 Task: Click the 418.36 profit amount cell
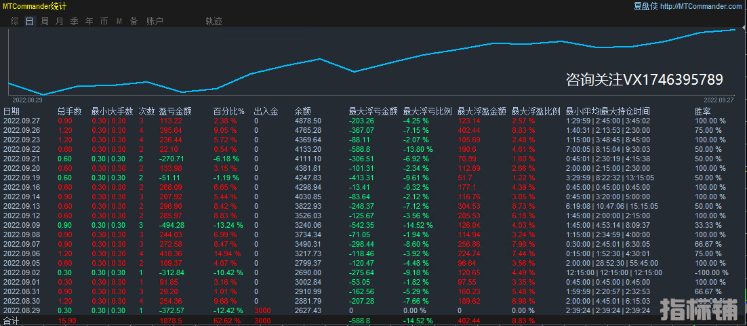click(x=171, y=253)
